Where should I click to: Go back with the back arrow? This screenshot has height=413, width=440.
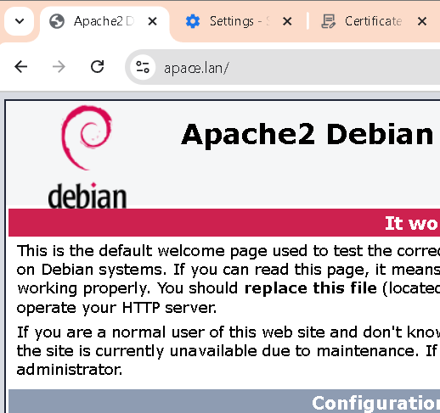[x=20, y=67]
